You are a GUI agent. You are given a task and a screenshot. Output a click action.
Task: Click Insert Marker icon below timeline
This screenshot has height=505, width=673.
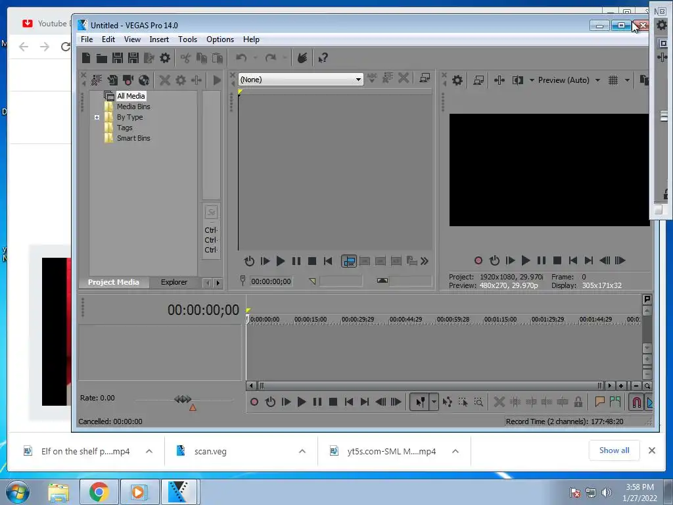pos(599,402)
